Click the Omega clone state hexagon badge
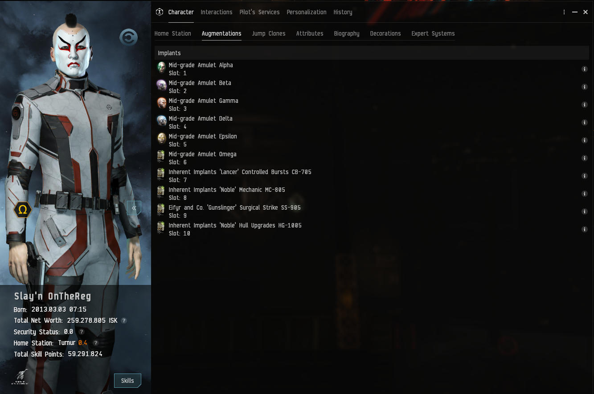 22,210
